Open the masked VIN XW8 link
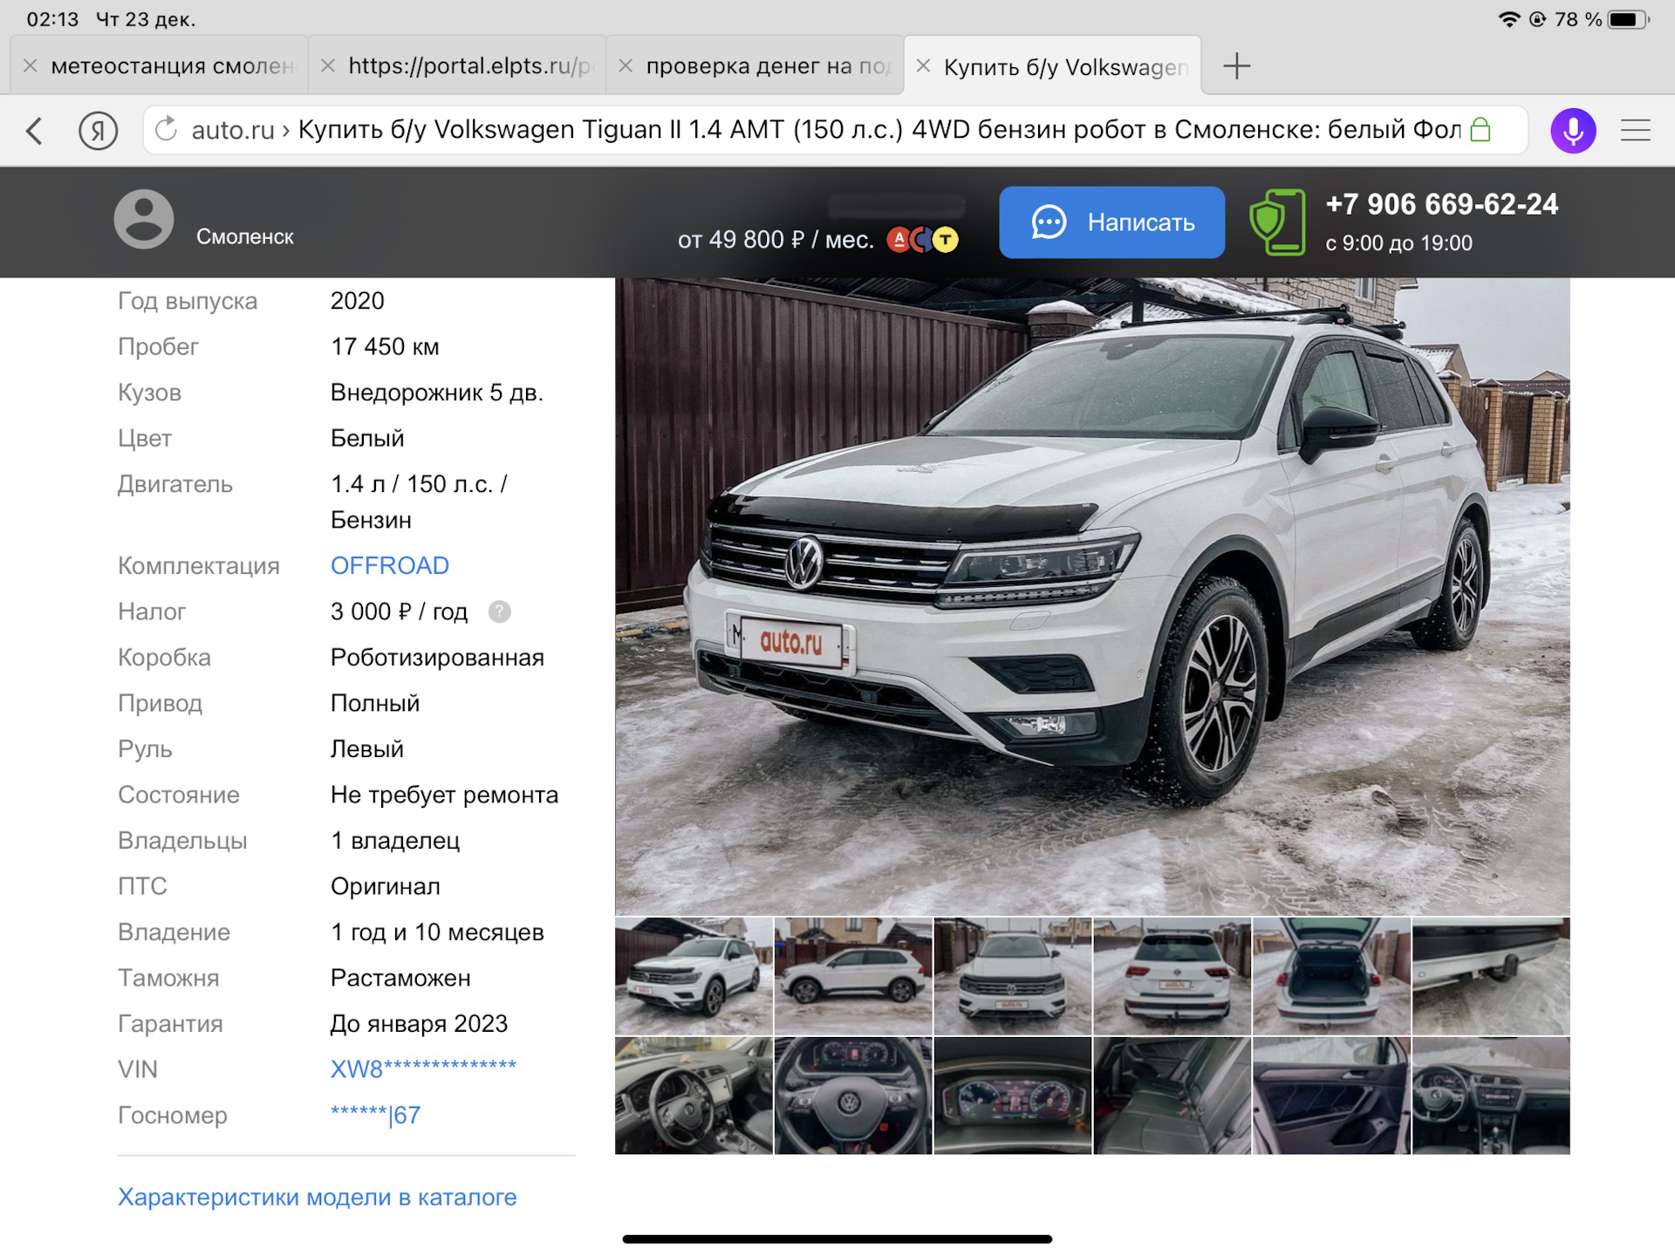 pyautogui.click(x=423, y=1069)
